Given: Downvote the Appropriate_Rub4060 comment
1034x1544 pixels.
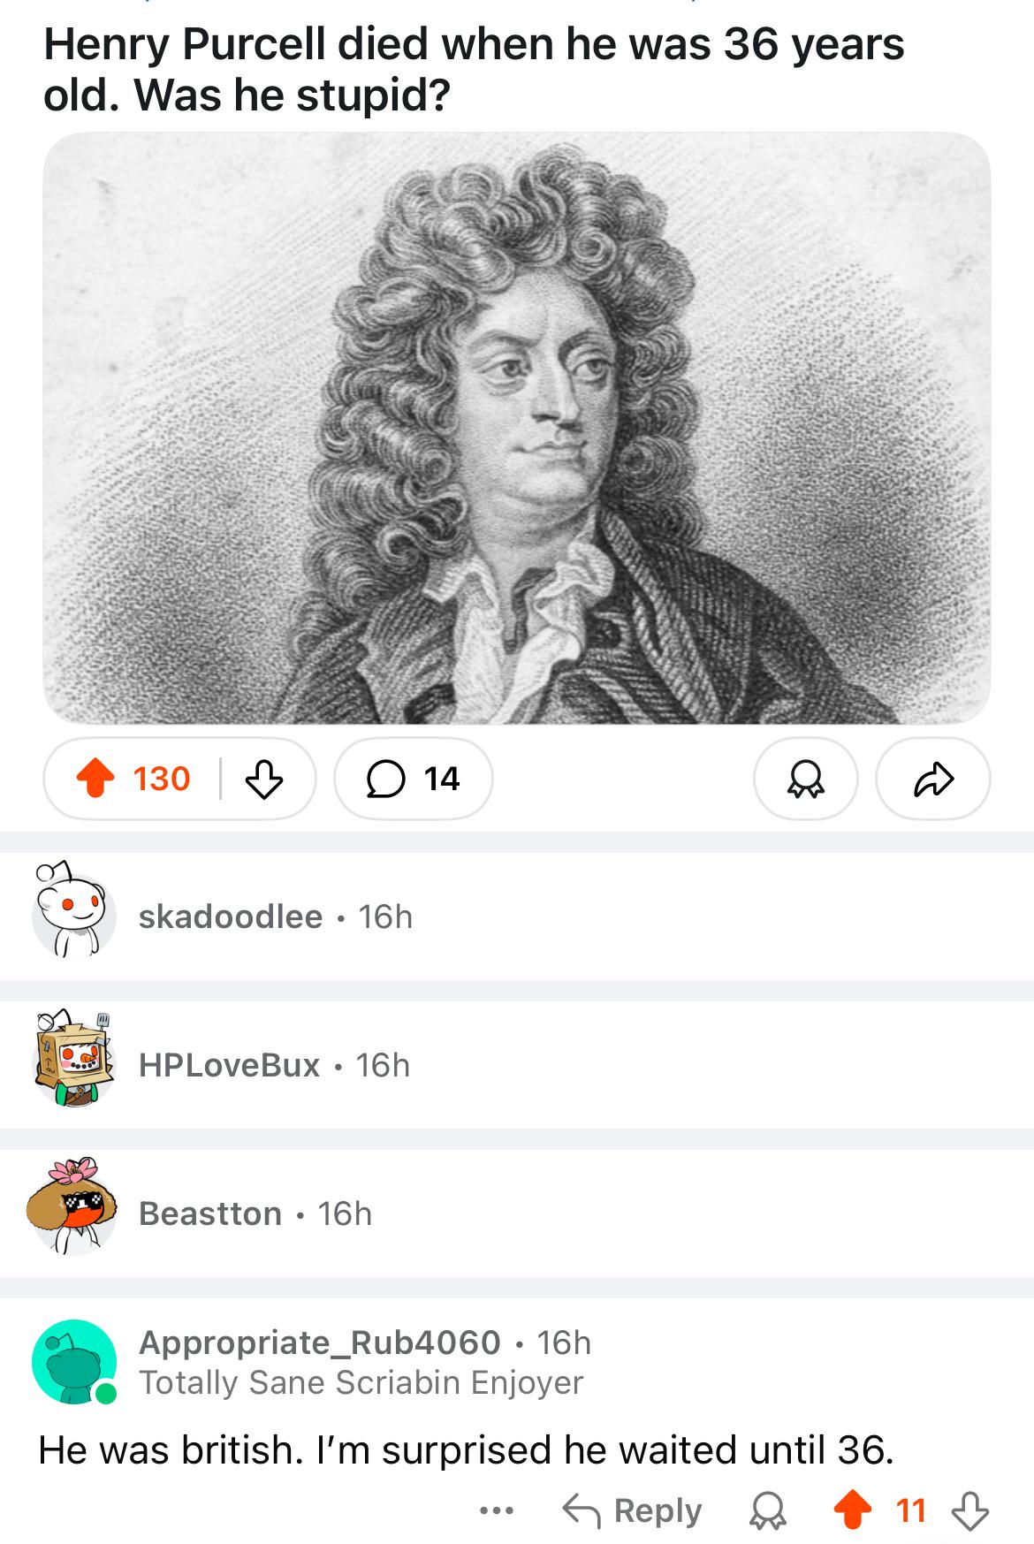Looking at the screenshot, I should [969, 1510].
